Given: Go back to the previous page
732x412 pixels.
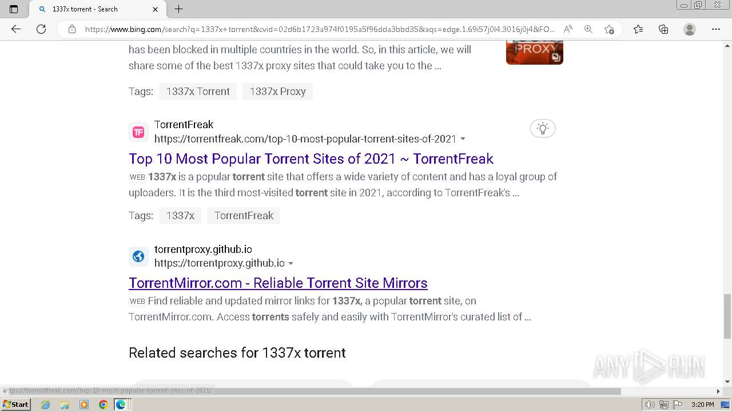Looking at the screenshot, I should pos(16,29).
